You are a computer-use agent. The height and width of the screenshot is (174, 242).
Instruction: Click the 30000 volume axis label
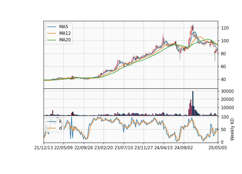click(x=227, y=91)
